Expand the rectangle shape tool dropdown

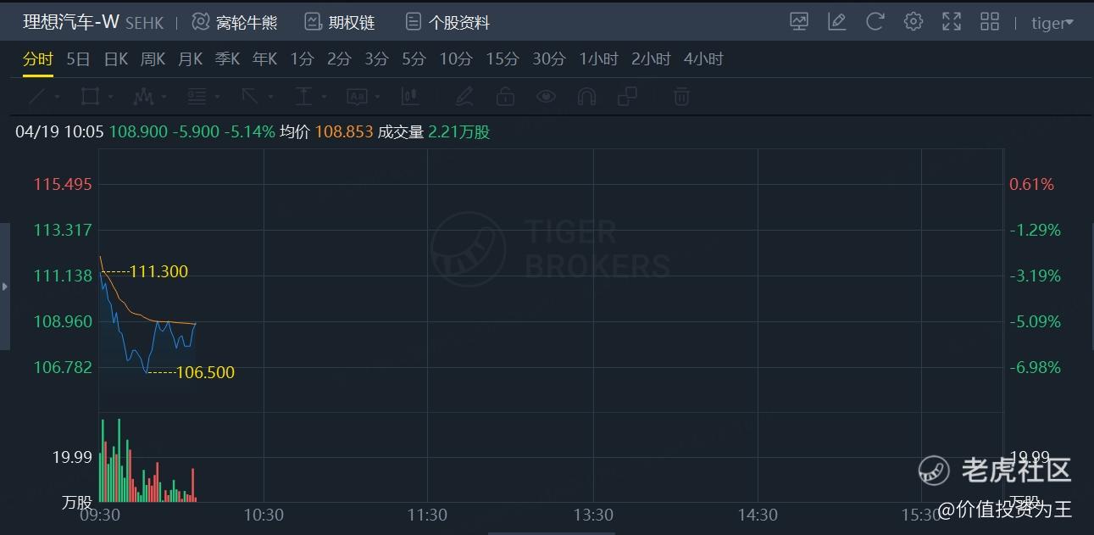point(111,98)
